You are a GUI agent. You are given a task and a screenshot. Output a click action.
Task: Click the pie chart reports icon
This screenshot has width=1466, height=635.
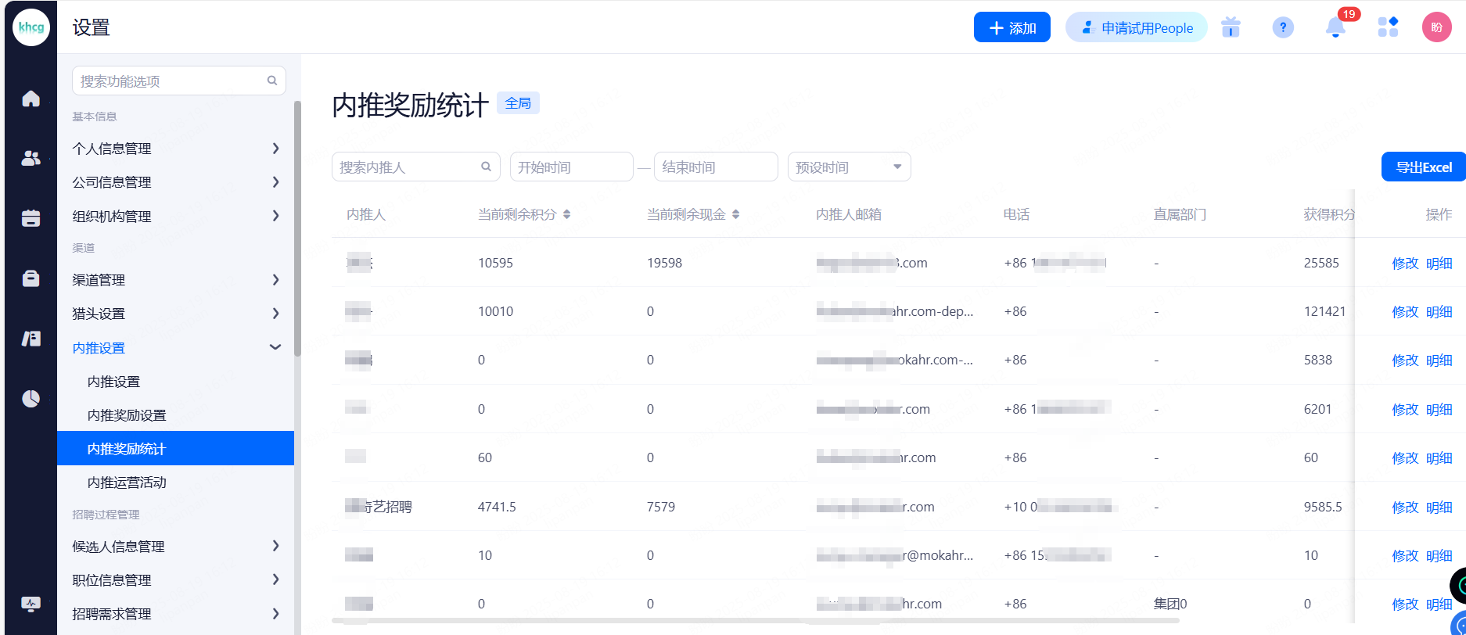[x=31, y=399]
